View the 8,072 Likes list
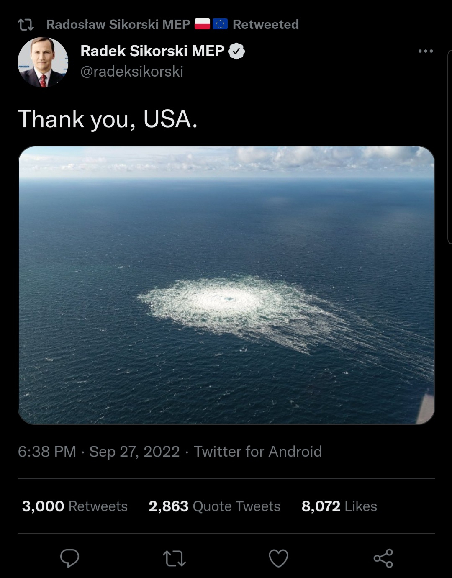This screenshot has height=578, width=452. click(x=339, y=506)
